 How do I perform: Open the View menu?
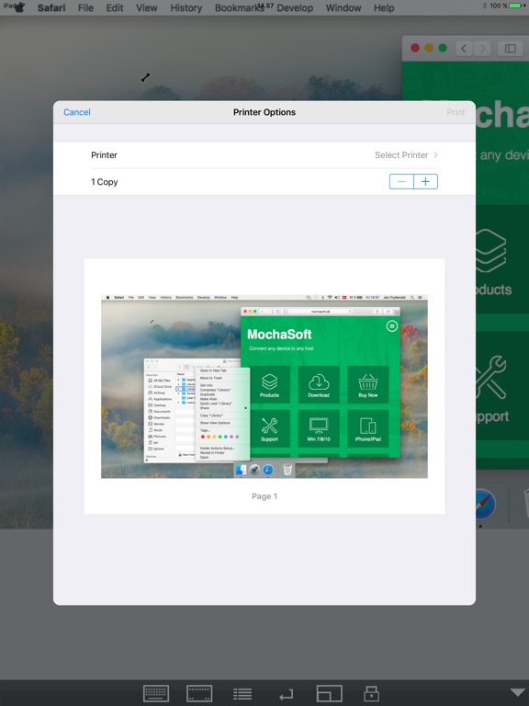click(x=147, y=7)
